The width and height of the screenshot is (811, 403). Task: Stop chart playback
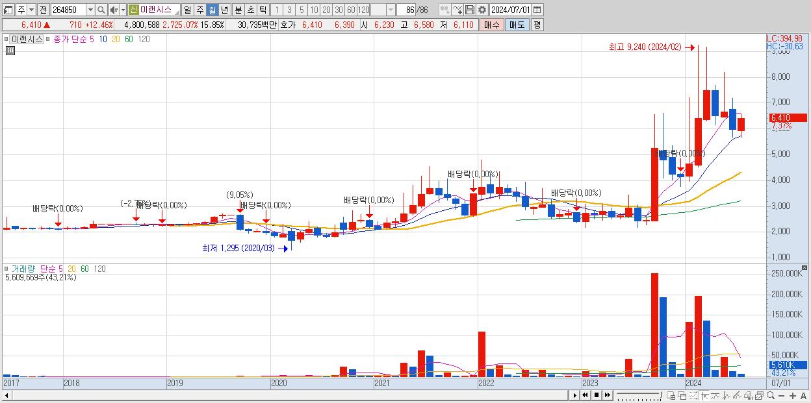pyautogui.click(x=597, y=395)
